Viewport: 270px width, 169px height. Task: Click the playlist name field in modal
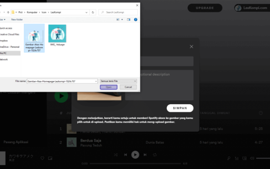[x=167, y=61]
